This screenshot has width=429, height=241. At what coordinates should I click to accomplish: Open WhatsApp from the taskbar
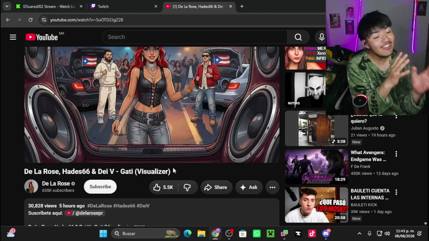pyautogui.click(x=257, y=234)
